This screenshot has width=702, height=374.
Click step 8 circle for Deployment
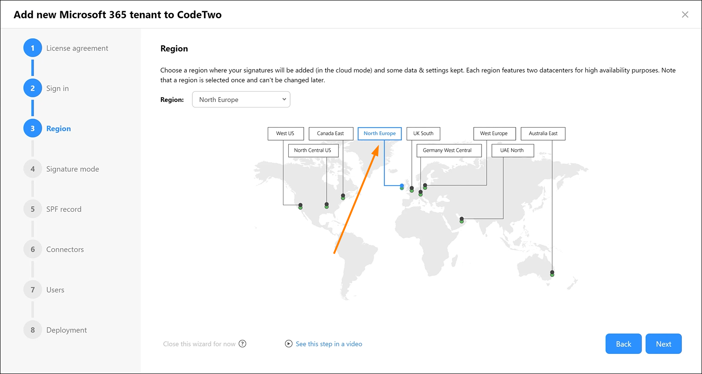(33, 330)
